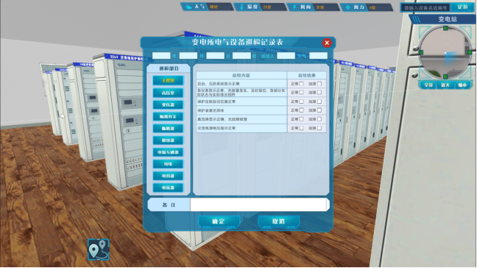The width and height of the screenshot is (477, 268).
Task: Switch to 电流互感器 inspection section
Action: click(x=168, y=152)
